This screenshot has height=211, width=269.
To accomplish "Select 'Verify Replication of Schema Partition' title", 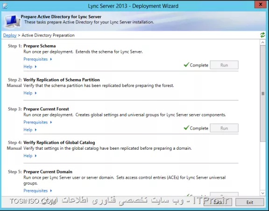I will (62, 80).
